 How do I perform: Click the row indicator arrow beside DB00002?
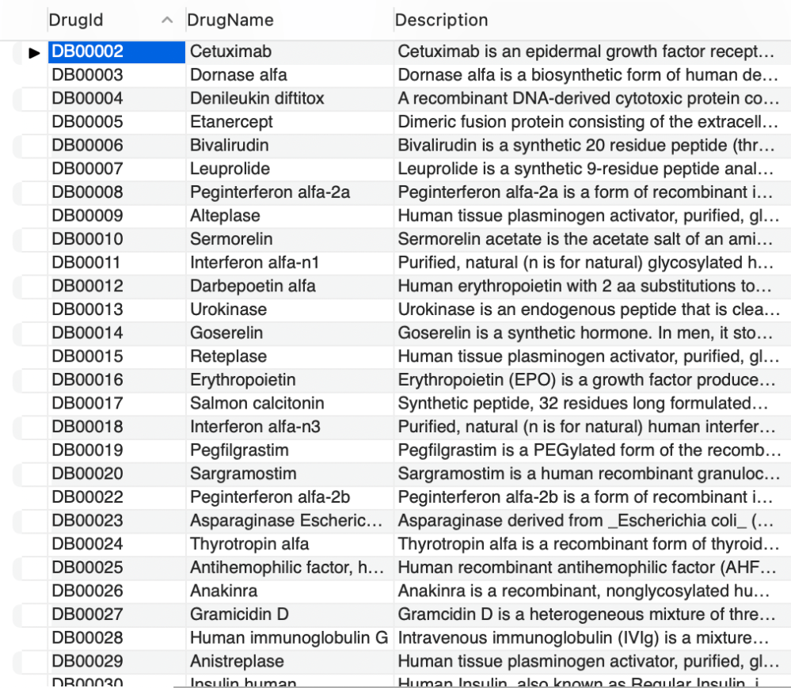(x=34, y=52)
